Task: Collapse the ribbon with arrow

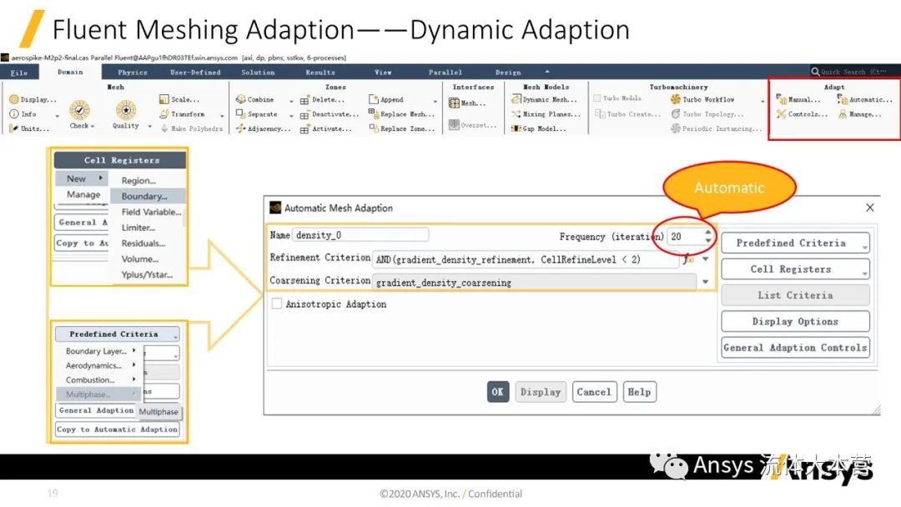Action: pyautogui.click(x=547, y=72)
